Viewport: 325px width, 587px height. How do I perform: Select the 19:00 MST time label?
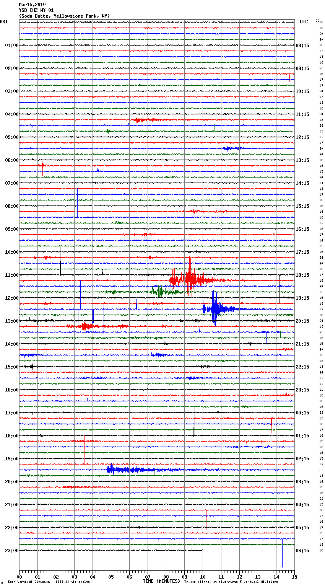point(12,459)
